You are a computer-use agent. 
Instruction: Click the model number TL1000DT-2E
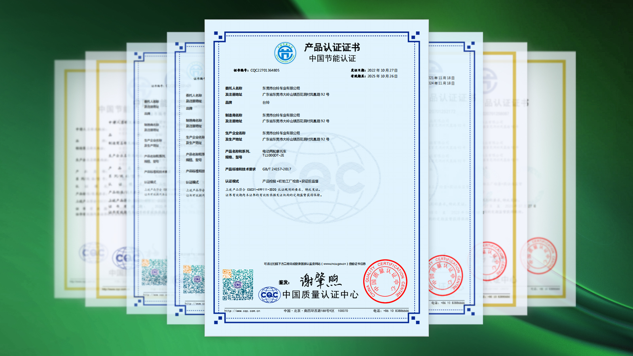(x=273, y=155)
